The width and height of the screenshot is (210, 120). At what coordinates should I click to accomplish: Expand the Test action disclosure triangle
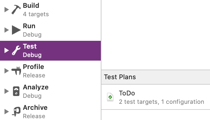click(6, 50)
